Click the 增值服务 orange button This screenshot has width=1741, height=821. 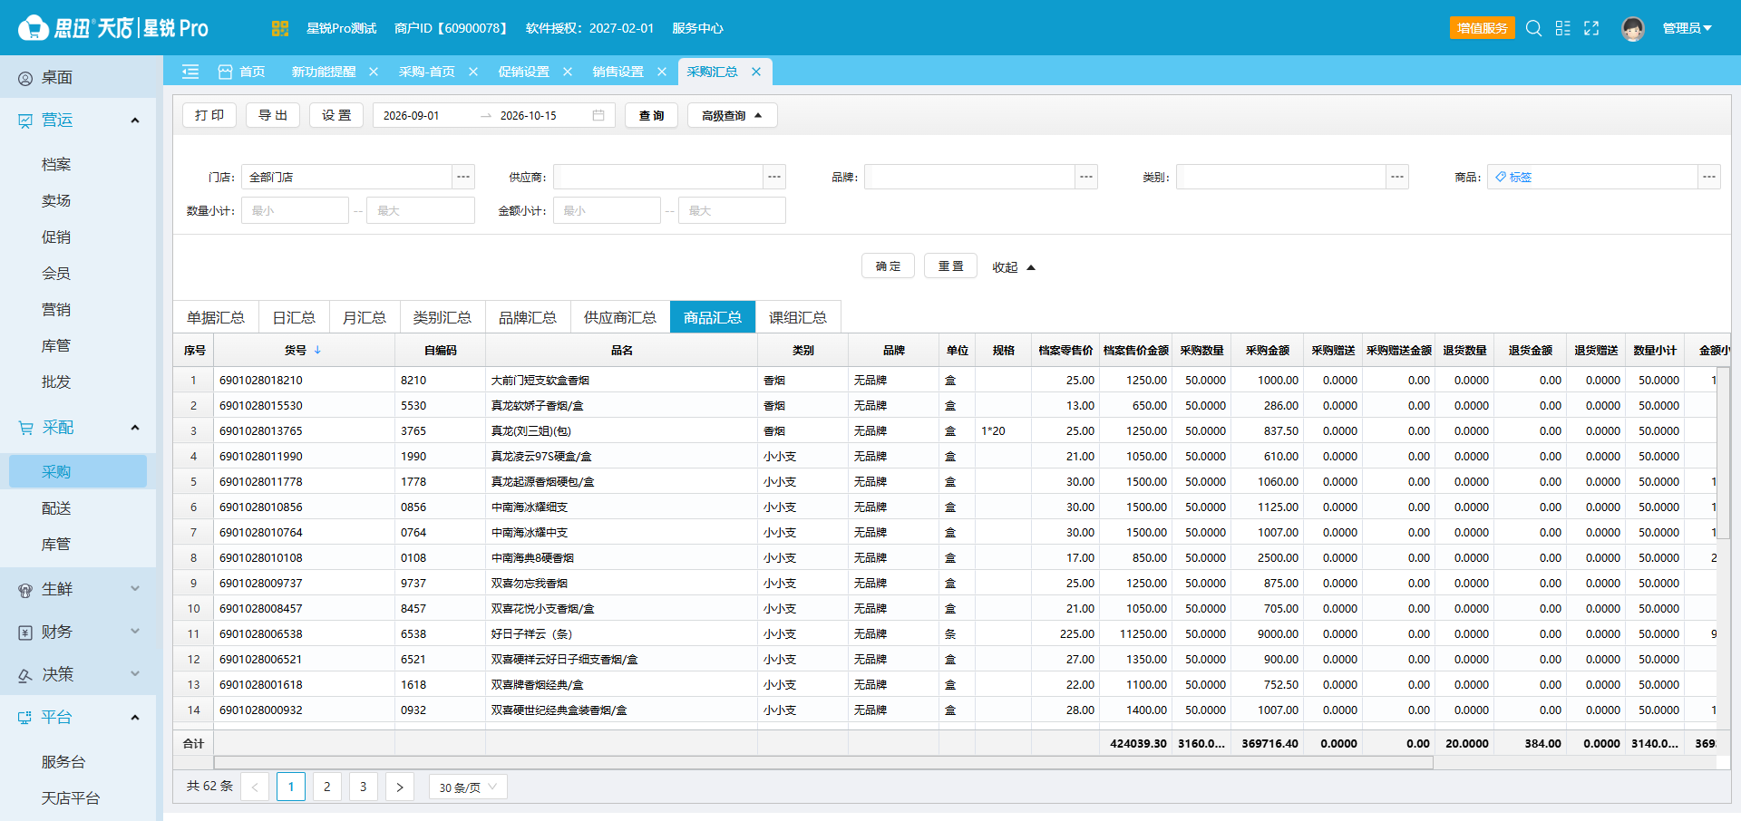[x=1483, y=28]
